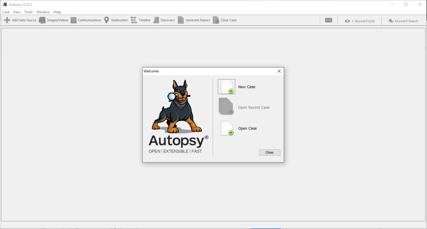Click the New Case document icon

click(227, 87)
